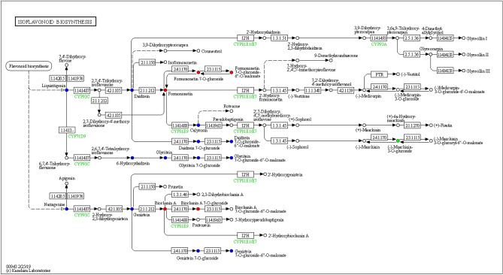
Task: Click the Prunetin compound circle
Action: [165, 186]
